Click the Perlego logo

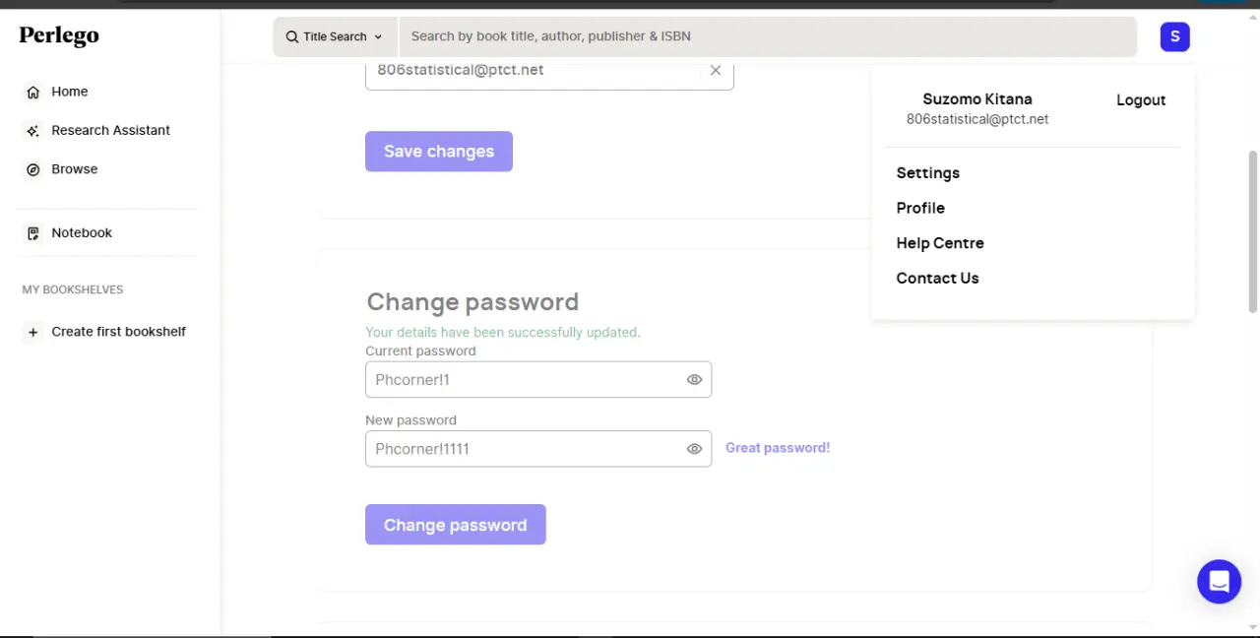59,36
